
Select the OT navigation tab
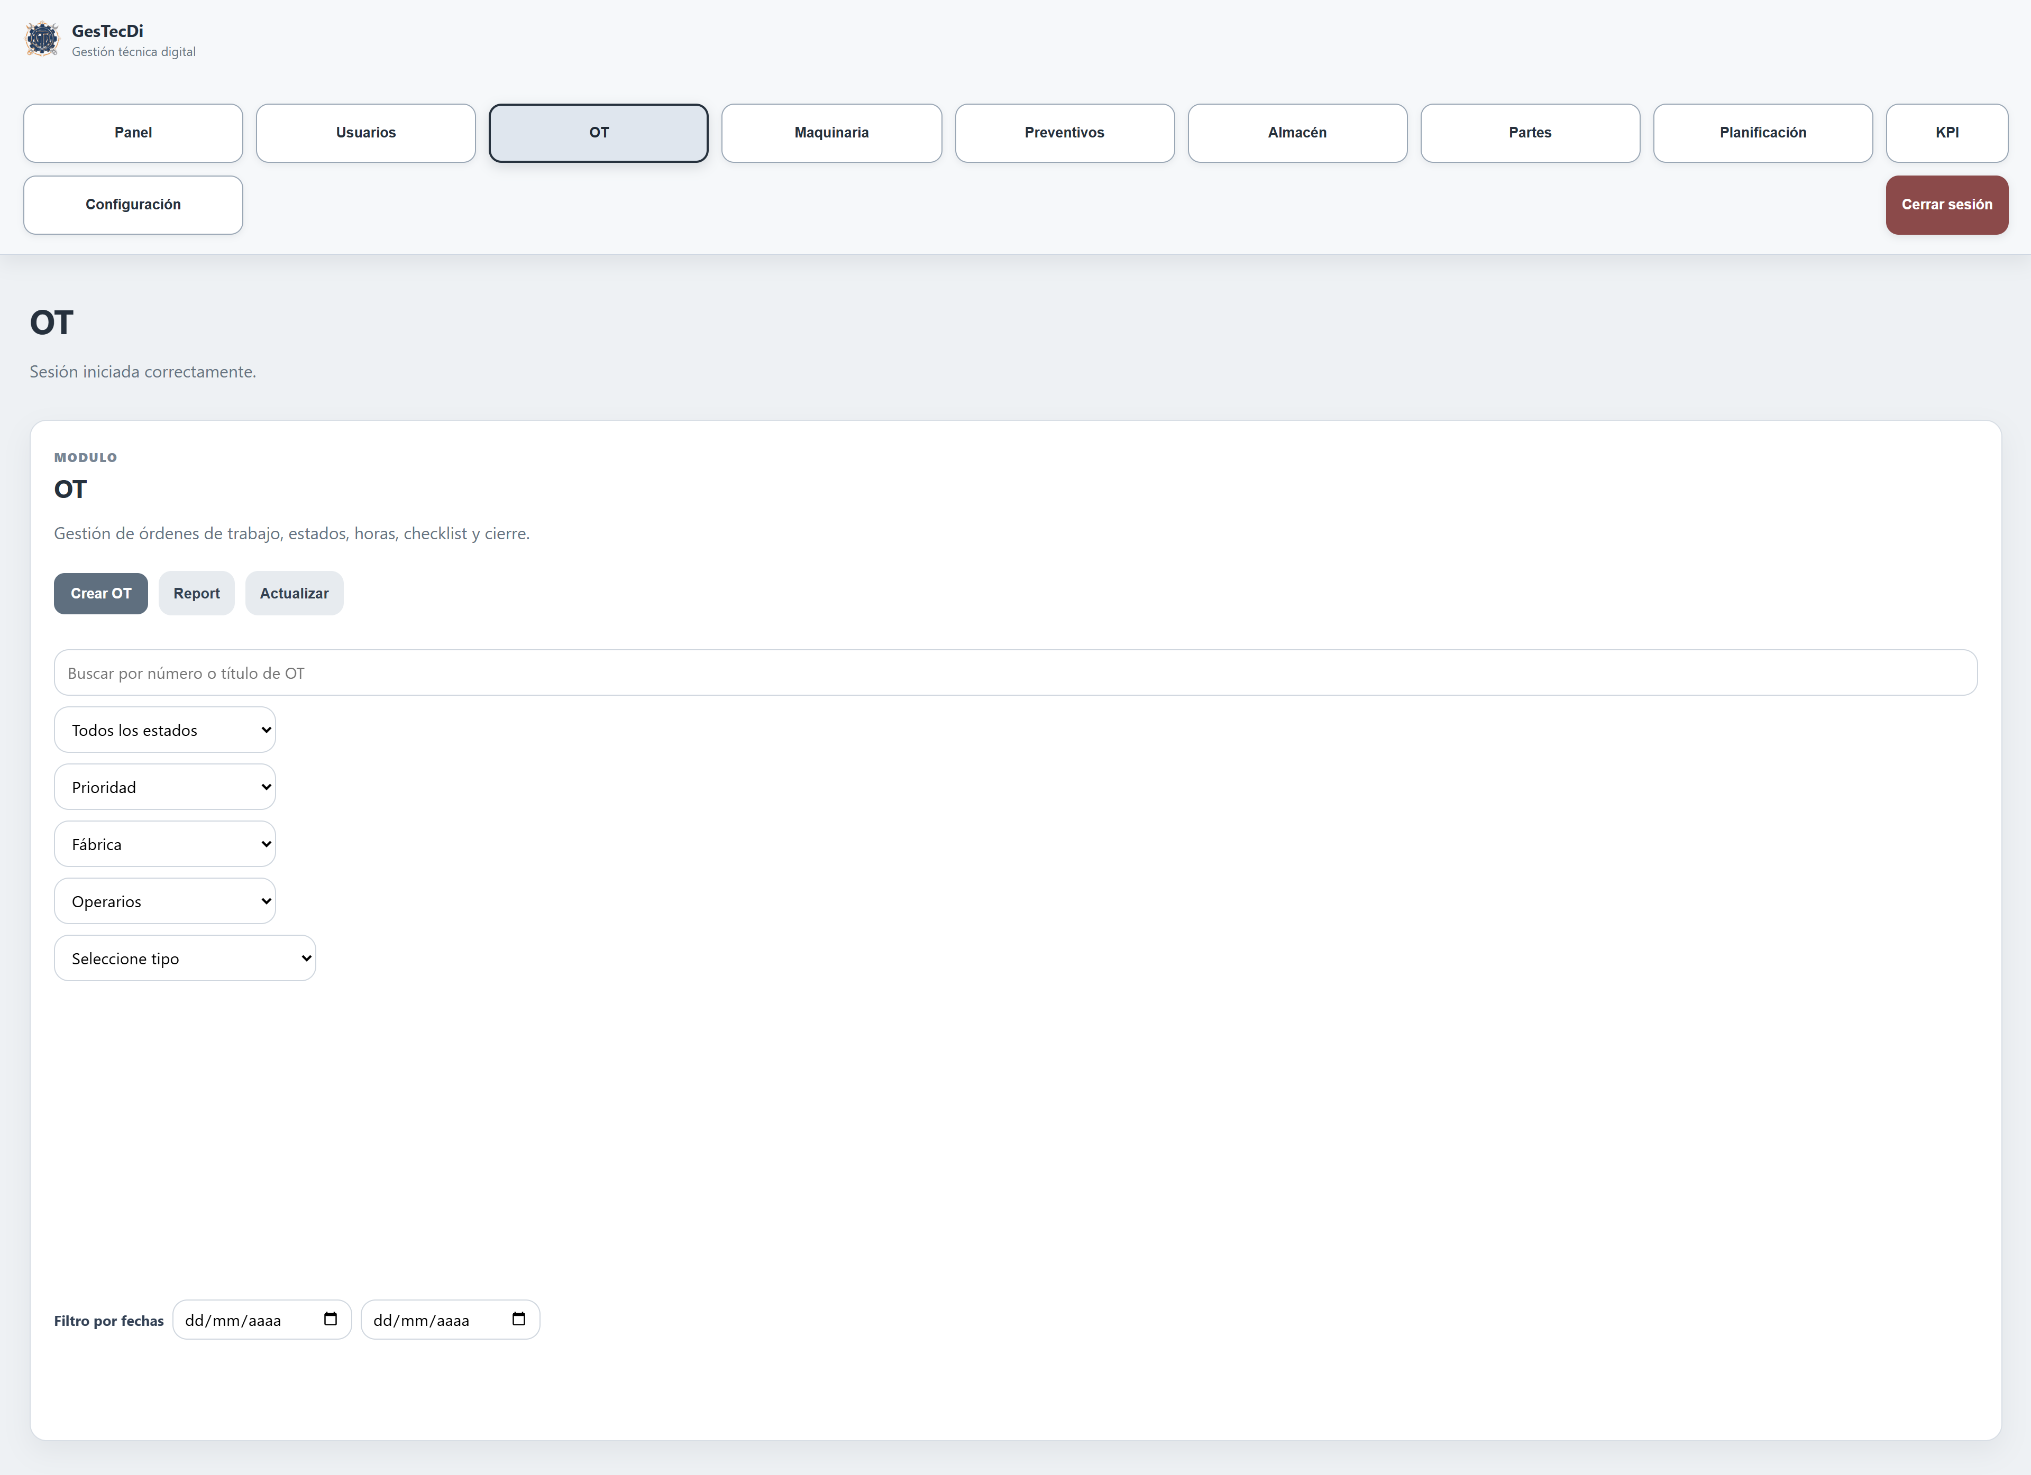tap(598, 133)
